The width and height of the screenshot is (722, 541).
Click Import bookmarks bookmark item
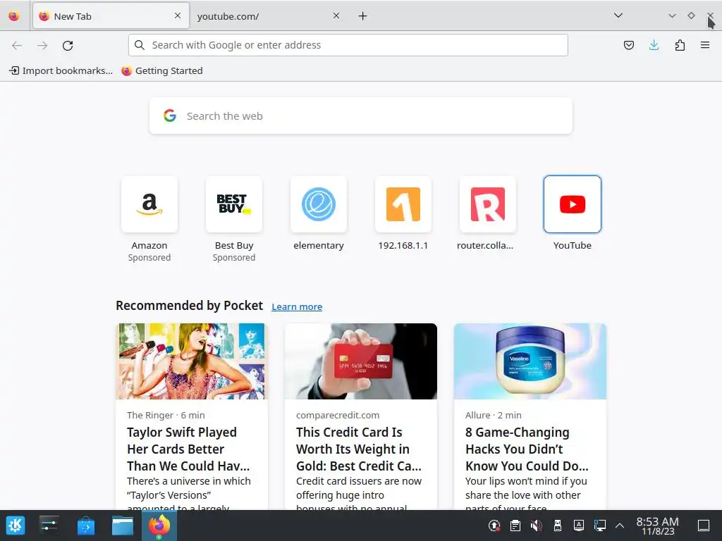click(61, 70)
